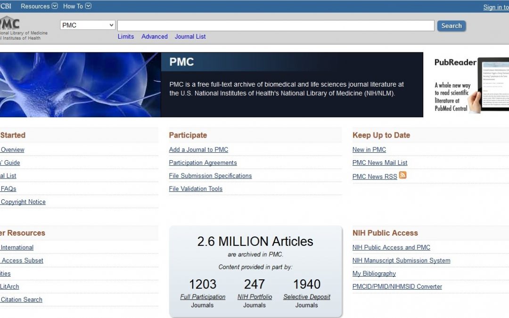
Task: View File Submission Specifications
Action: click(x=210, y=176)
